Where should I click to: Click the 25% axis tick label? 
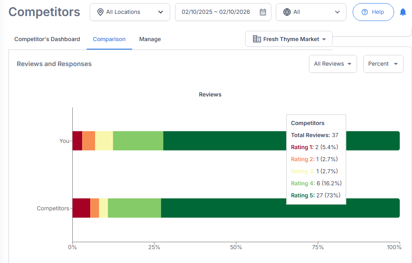154,247
